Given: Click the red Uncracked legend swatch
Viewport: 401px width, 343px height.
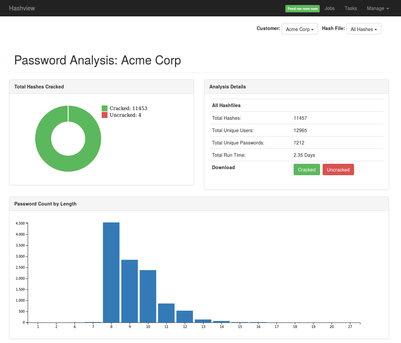Looking at the screenshot, I should (104, 115).
